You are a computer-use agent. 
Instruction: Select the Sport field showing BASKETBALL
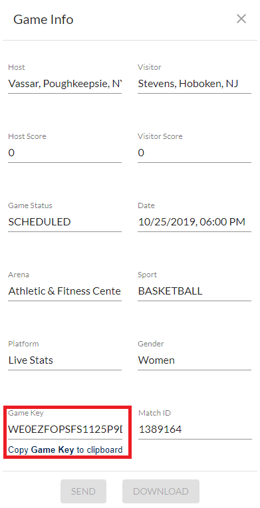coord(194,291)
